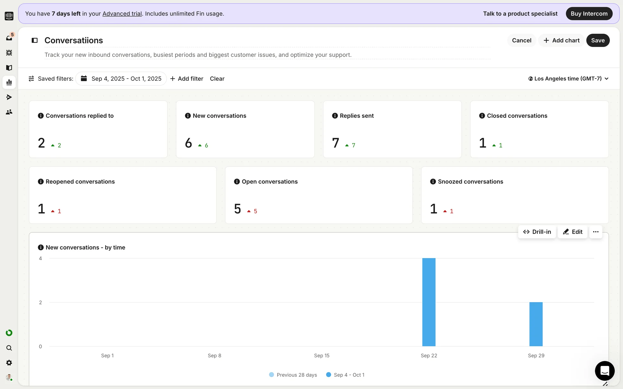623x389 pixels.
Task: Click Drill-in on the chart
Action: pyautogui.click(x=537, y=232)
